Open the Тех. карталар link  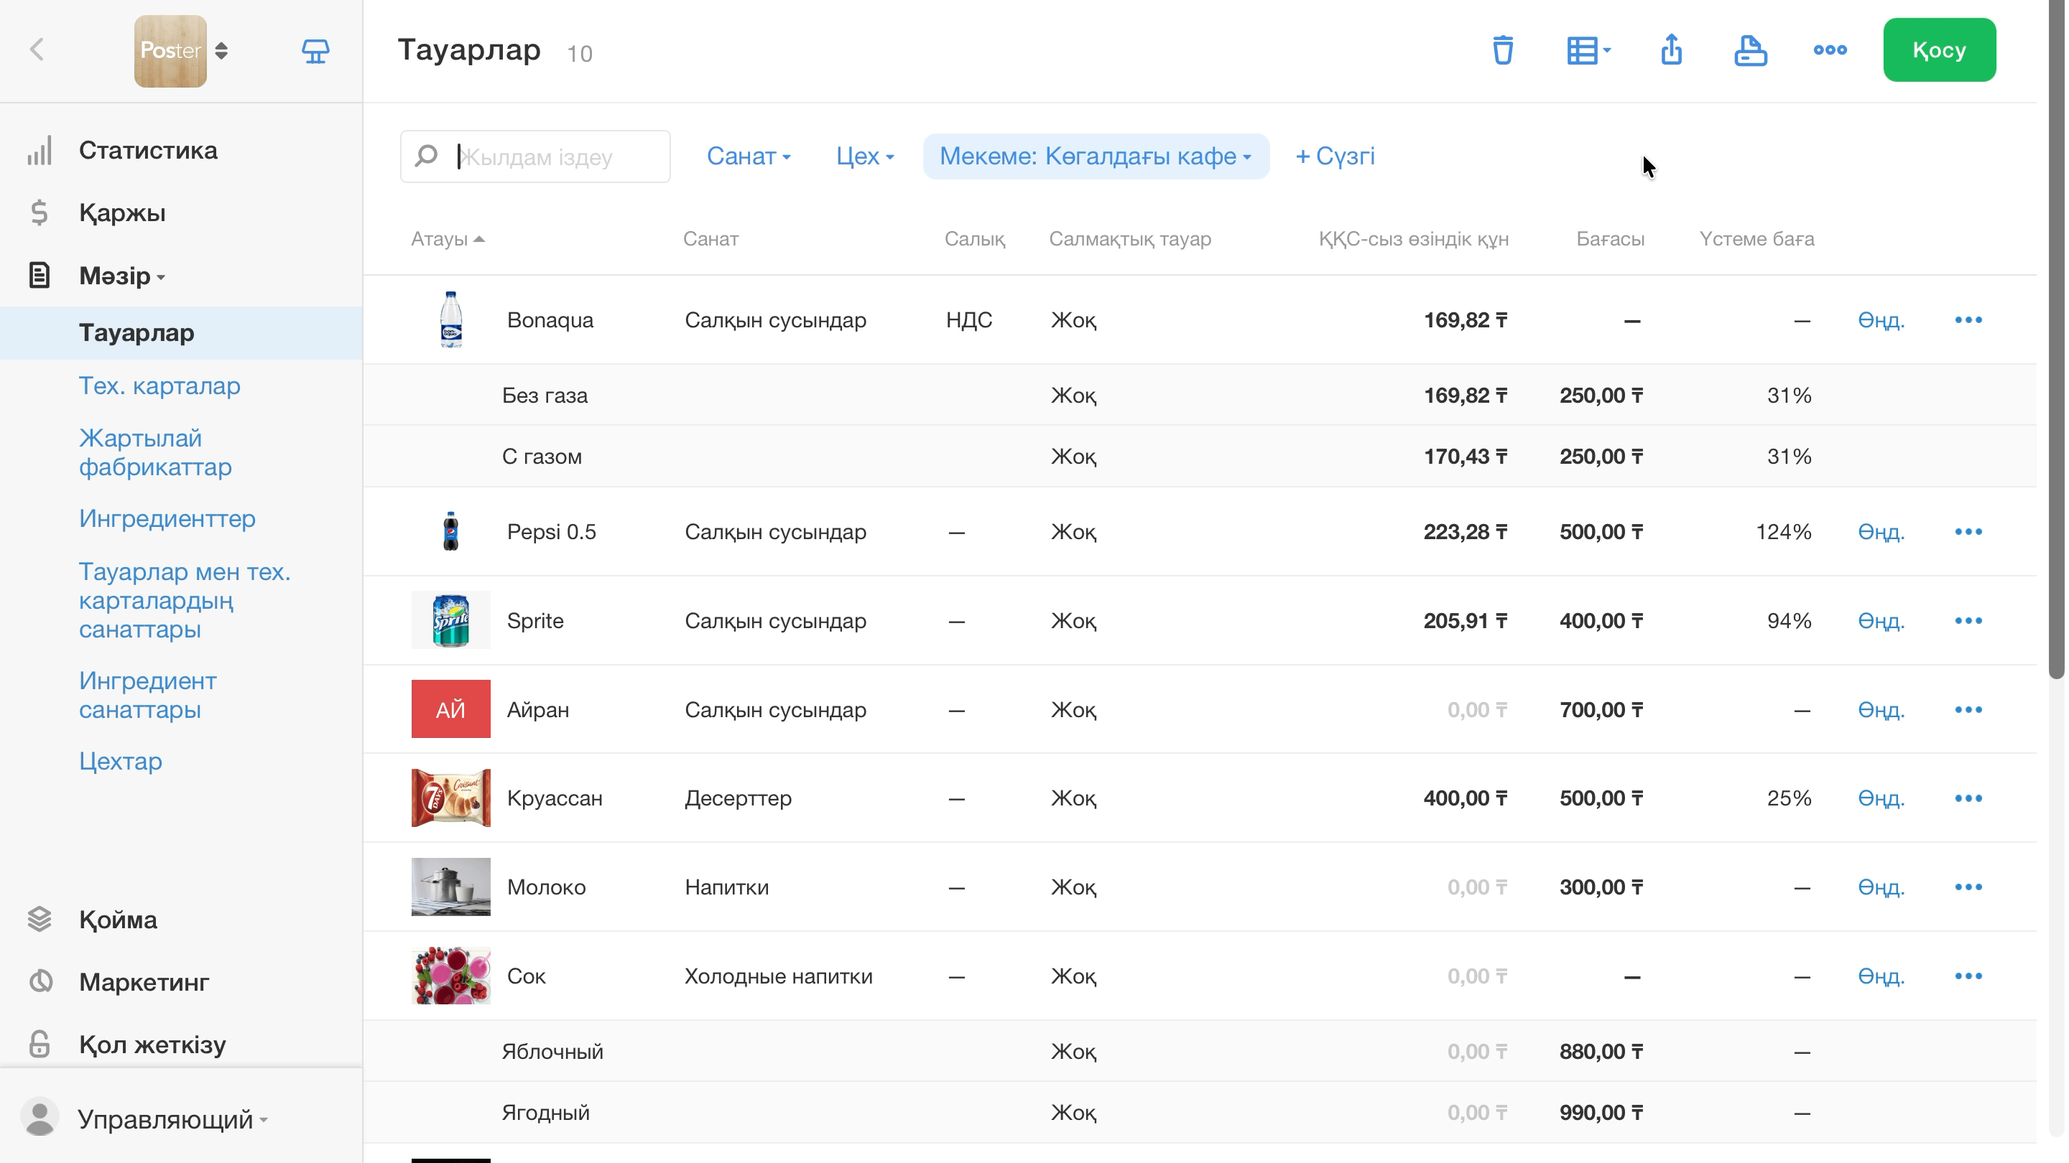pos(159,386)
